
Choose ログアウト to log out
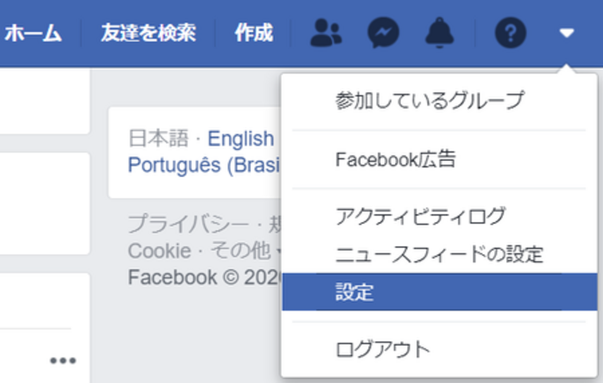point(383,349)
